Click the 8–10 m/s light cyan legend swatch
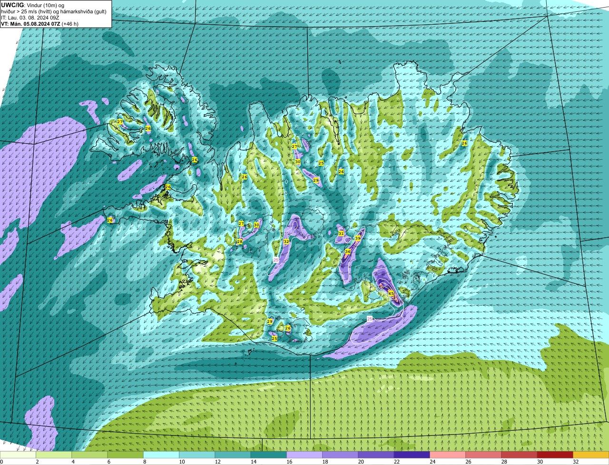609x465 pixels. click(x=161, y=455)
